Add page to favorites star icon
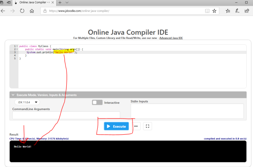This screenshot has height=167, width=253. click(x=214, y=11)
